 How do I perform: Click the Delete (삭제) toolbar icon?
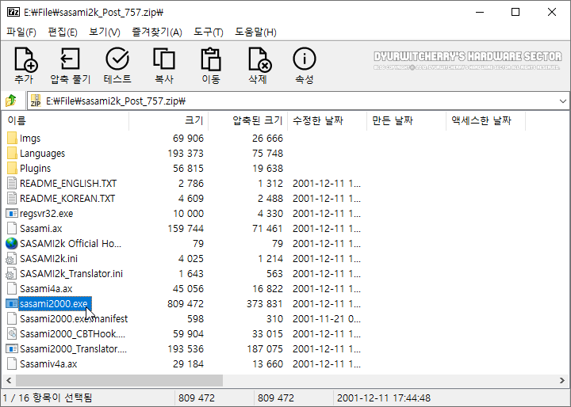click(259, 59)
